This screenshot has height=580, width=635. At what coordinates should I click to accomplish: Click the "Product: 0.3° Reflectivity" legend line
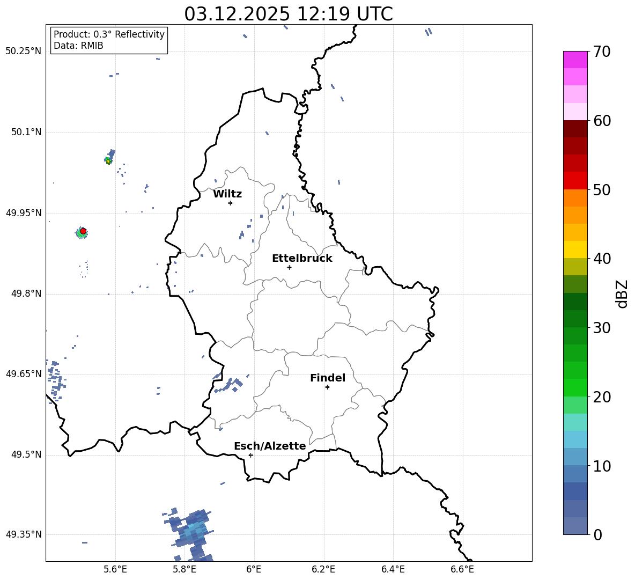click(109, 34)
